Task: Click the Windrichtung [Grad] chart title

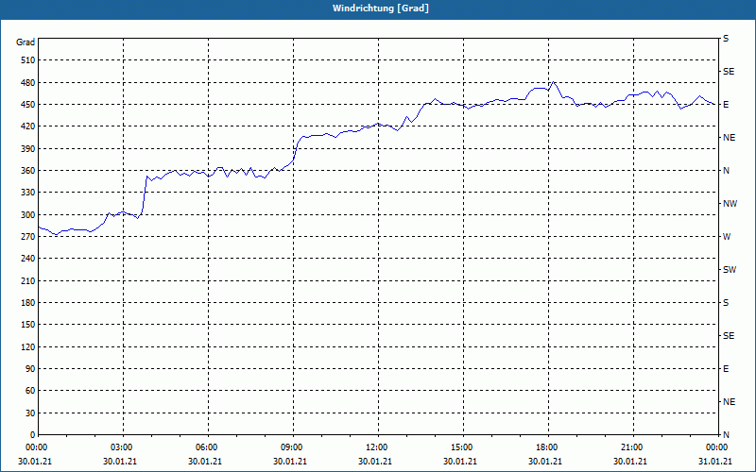Action: [381, 8]
